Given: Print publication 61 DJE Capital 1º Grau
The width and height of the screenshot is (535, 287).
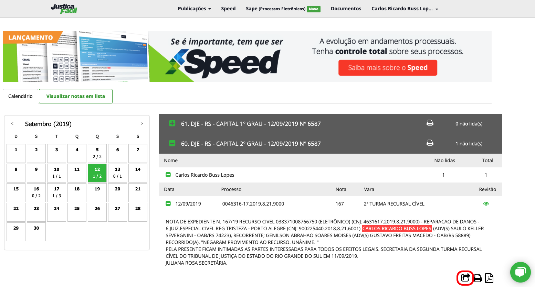Looking at the screenshot, I should click(430, 123).
